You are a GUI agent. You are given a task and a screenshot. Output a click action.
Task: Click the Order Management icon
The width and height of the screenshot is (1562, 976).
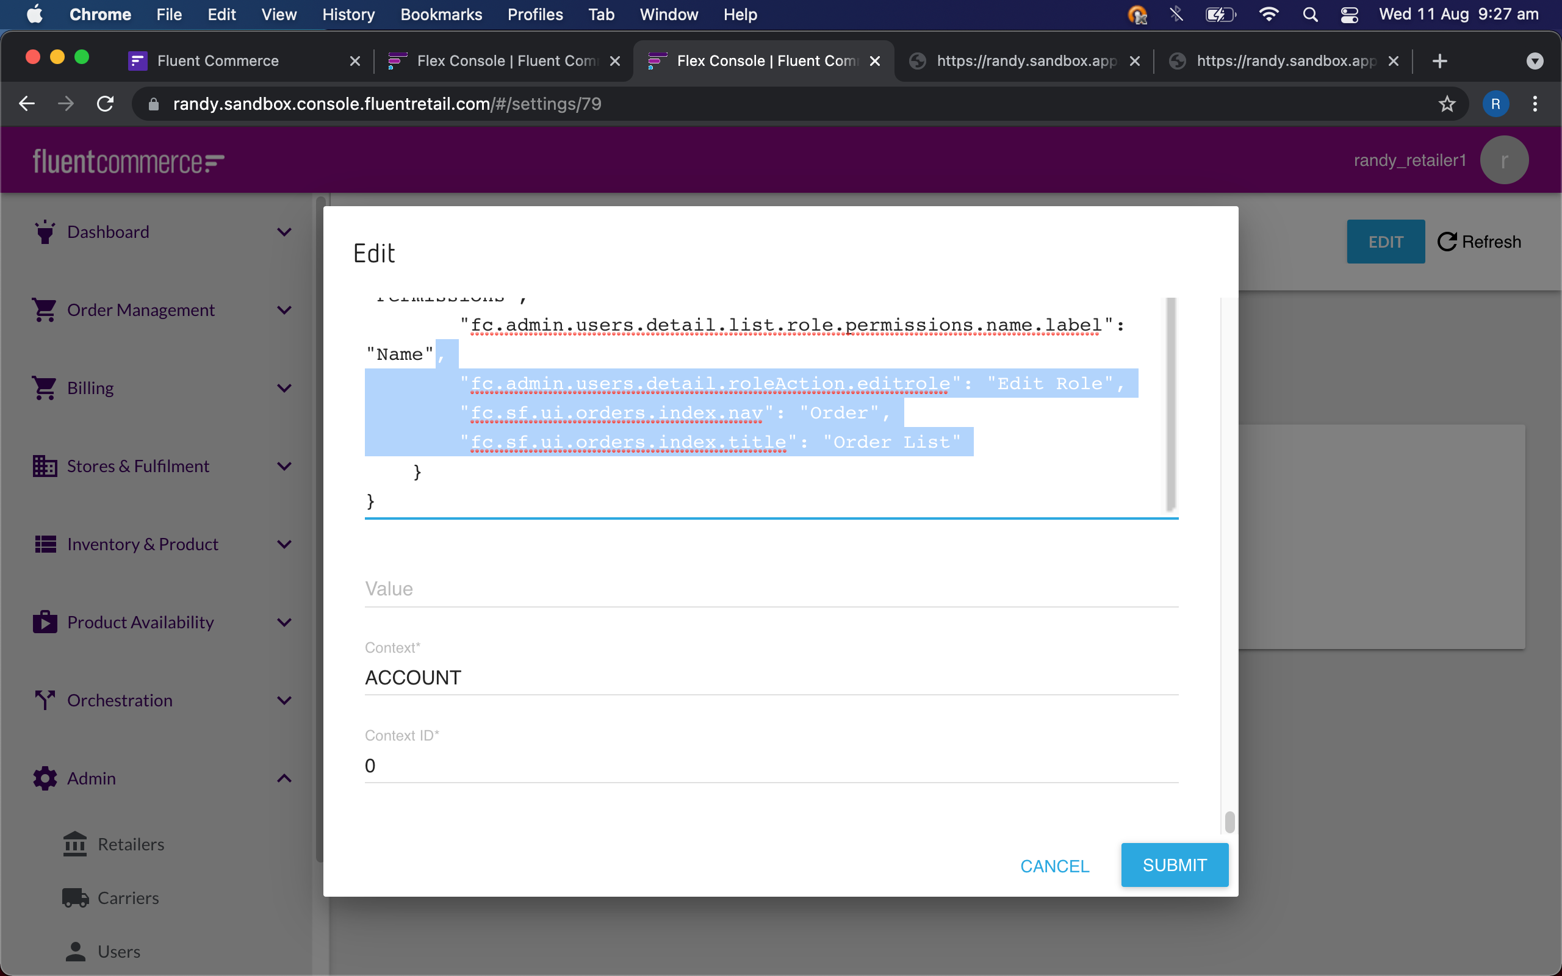tap(43, 309)
